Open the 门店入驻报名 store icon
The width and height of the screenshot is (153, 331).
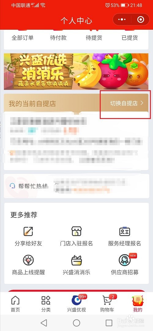click(x=76, y=231)
